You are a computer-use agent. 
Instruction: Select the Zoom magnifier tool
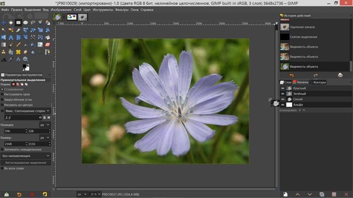(25, 59)
